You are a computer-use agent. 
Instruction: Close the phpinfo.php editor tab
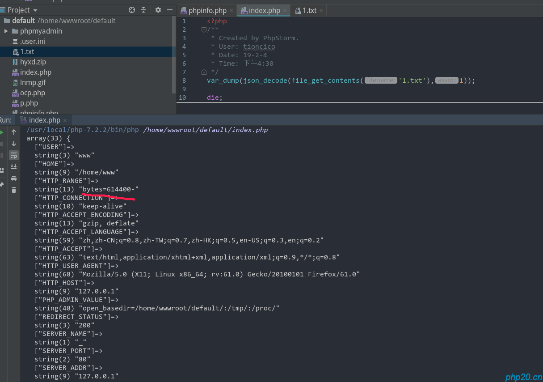(x=231, y=10)
